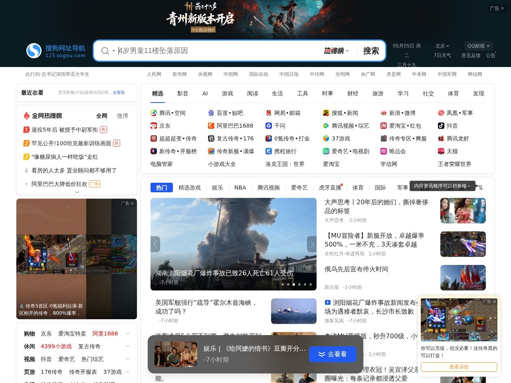Screen dimensions: 511x383
Task: Open Sina Weibo site icon
Action: coord(384,113)
